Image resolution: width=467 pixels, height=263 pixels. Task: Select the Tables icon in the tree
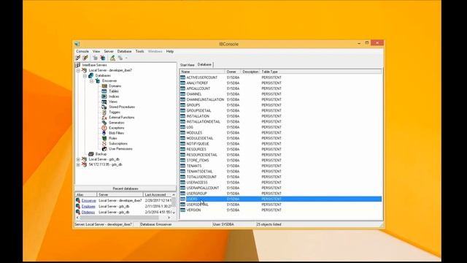[x=104, y=91]
